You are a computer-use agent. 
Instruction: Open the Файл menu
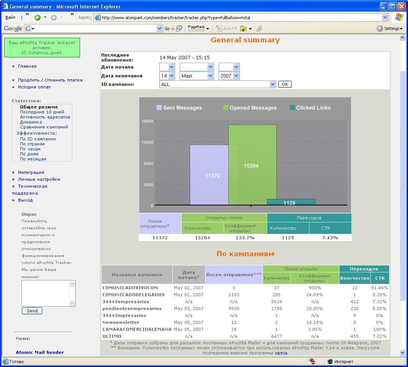click(10, 17)
